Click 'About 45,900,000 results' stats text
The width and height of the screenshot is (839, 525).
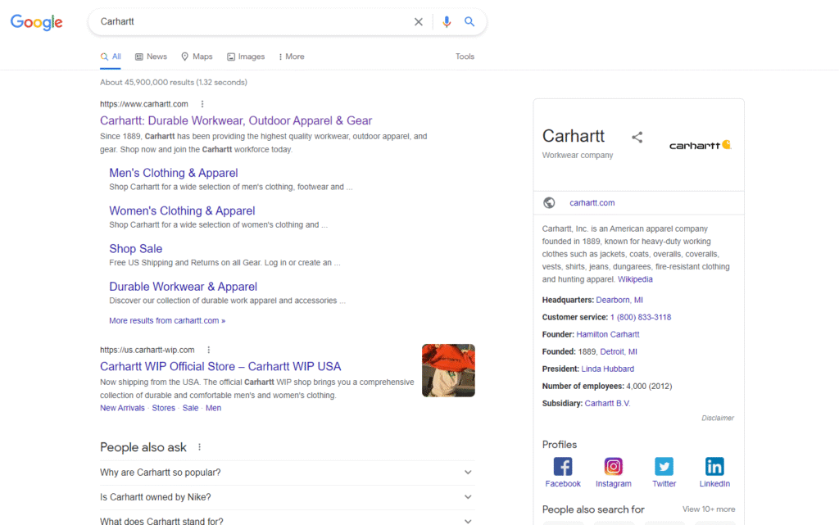click(x=174, y=83)
